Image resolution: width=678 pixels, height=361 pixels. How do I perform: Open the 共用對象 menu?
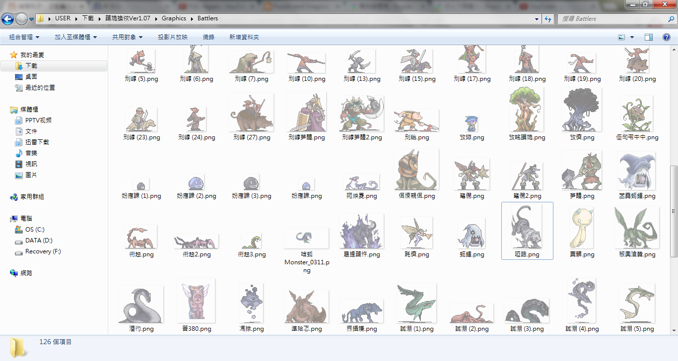(x=127, y=37)
